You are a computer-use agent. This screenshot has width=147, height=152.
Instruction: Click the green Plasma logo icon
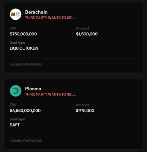pos(16,91)
